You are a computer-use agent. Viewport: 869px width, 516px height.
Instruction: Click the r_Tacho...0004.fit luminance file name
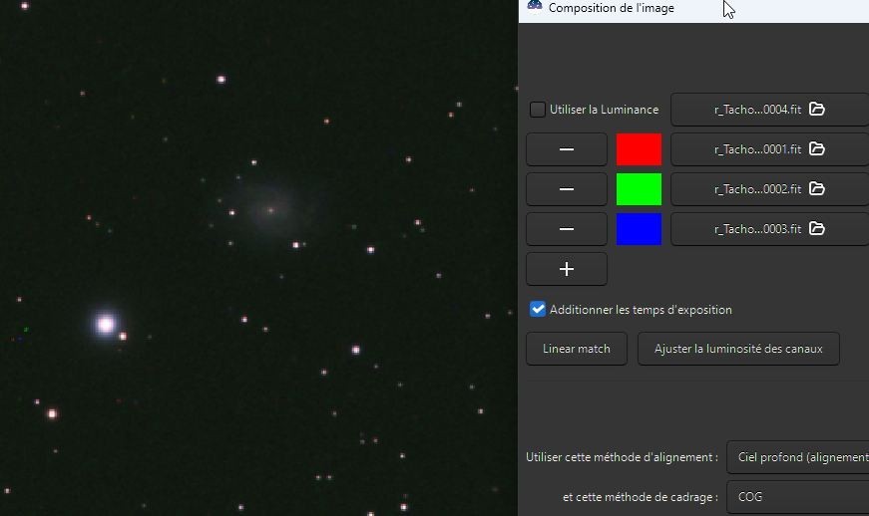(x=757, y=110)
